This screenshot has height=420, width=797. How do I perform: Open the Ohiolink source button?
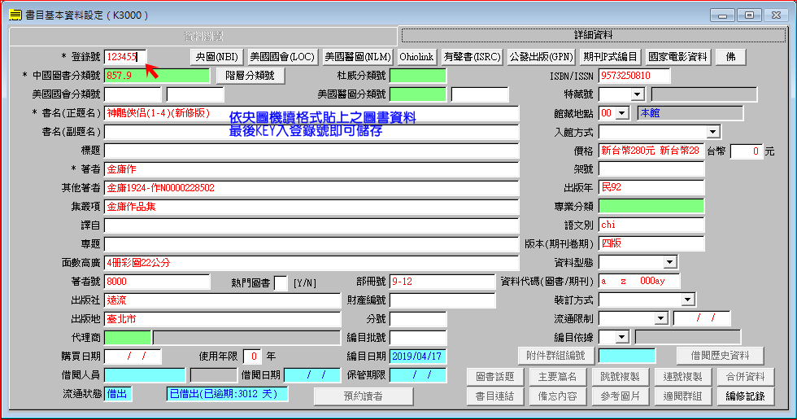pyautogui.click(x=416, y=57)
